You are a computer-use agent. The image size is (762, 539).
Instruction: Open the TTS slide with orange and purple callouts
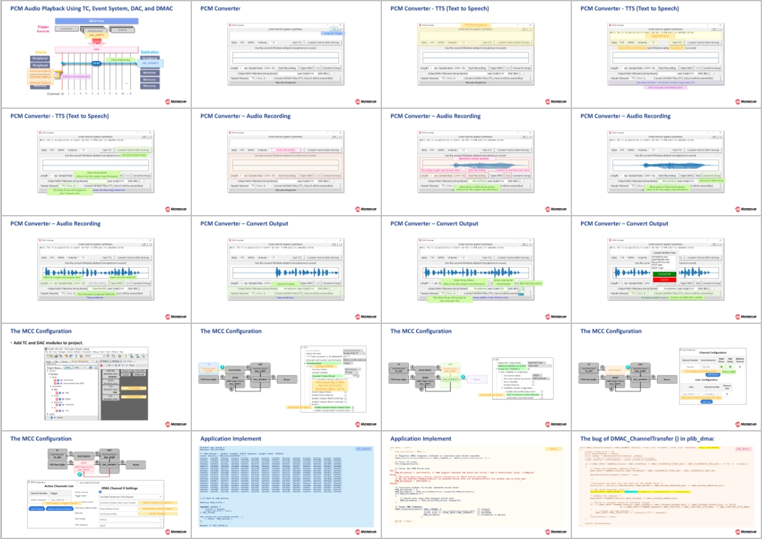coord(666,55)
